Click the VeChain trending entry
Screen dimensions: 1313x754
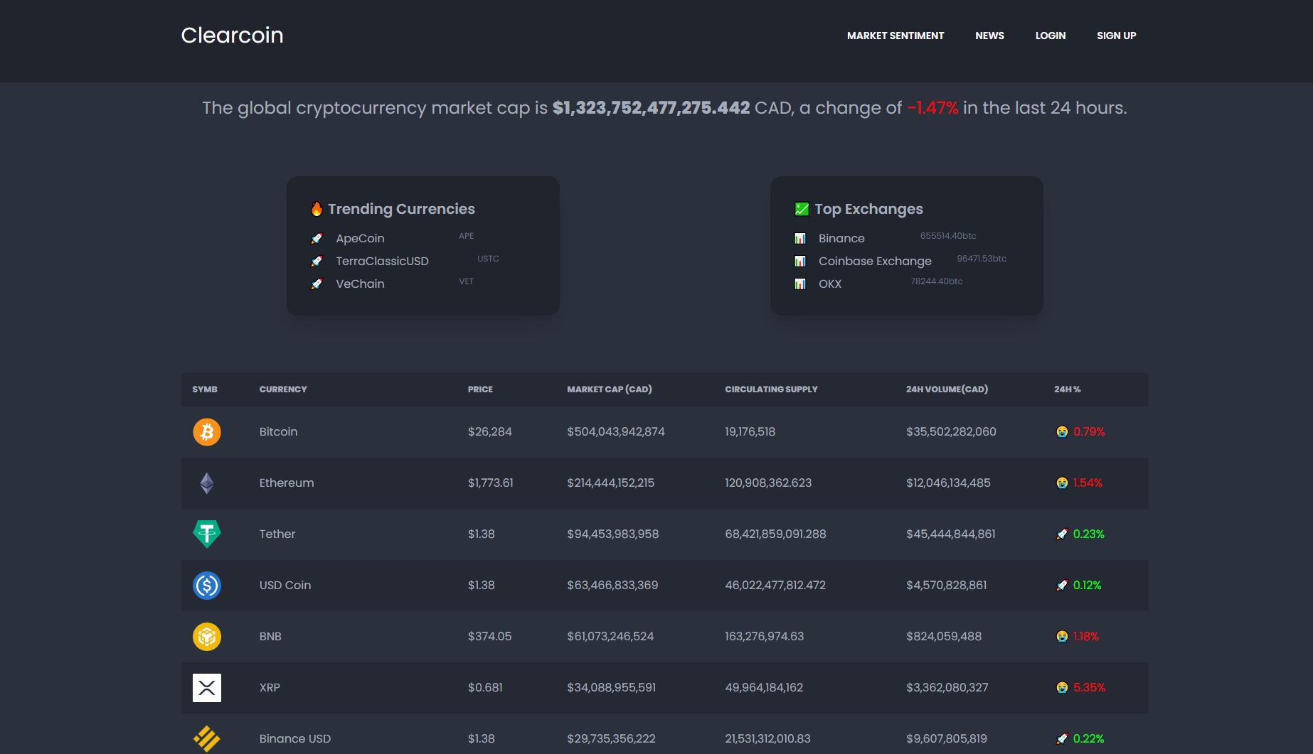coord(360,284)
